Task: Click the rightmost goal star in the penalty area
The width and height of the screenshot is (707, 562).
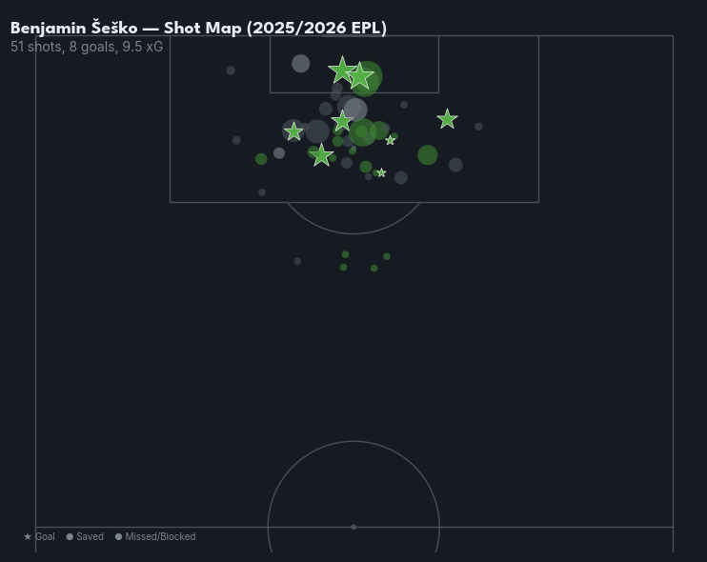Action: coord(447,119)
